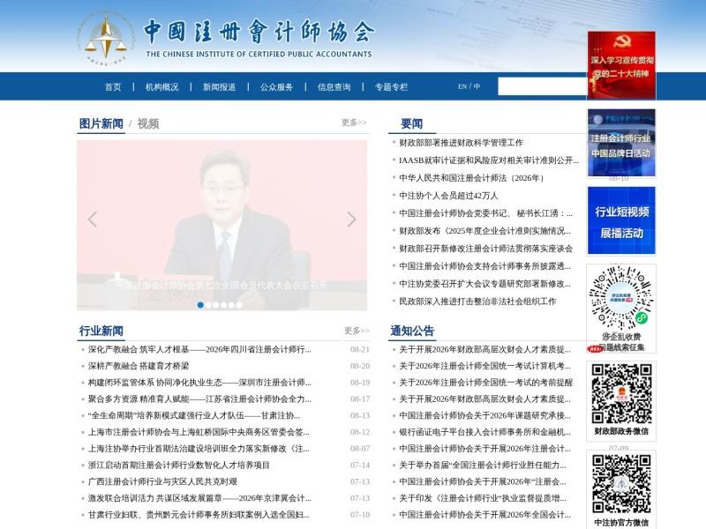Click the 财政部政务微信 QR code
The width and height of the screenshot is (706, 529).
point(621,394)
